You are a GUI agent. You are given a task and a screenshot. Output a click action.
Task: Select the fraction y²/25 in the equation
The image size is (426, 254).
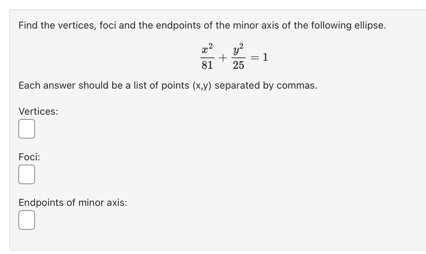238,56
